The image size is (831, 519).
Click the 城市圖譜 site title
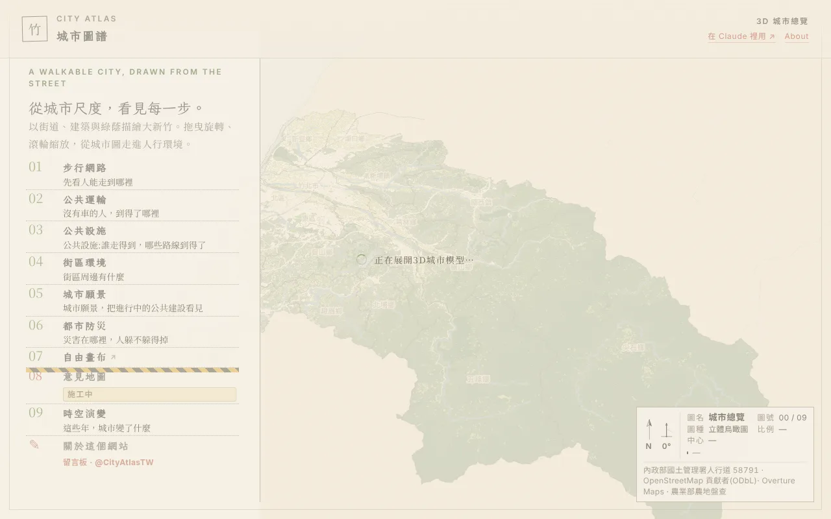pos(82,36)
